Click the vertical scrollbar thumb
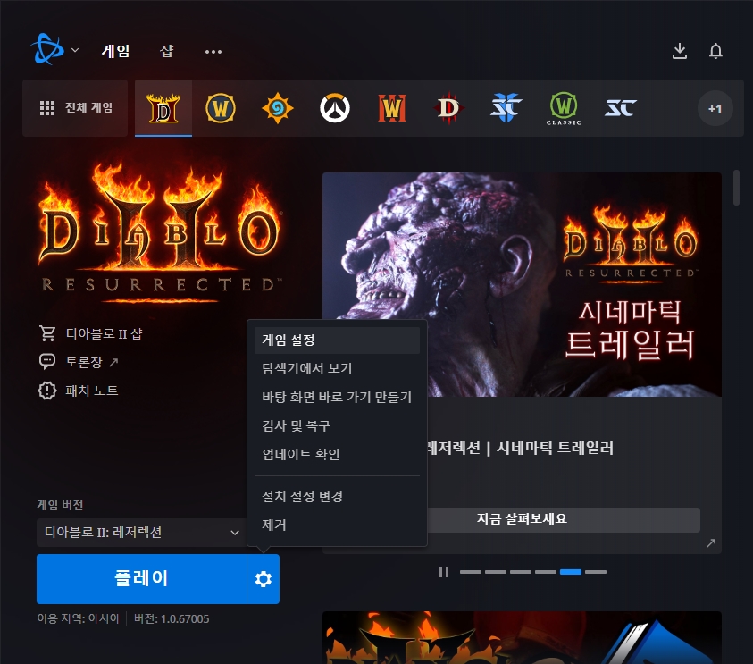 coord(737,188)
